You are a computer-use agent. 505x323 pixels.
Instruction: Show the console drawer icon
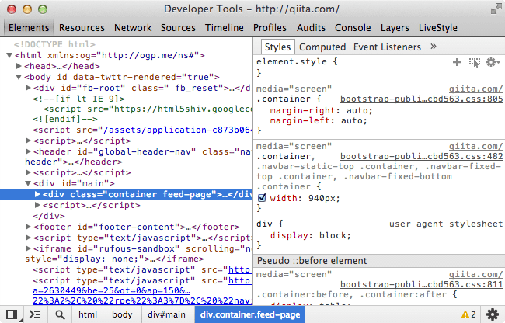point(35,314)
